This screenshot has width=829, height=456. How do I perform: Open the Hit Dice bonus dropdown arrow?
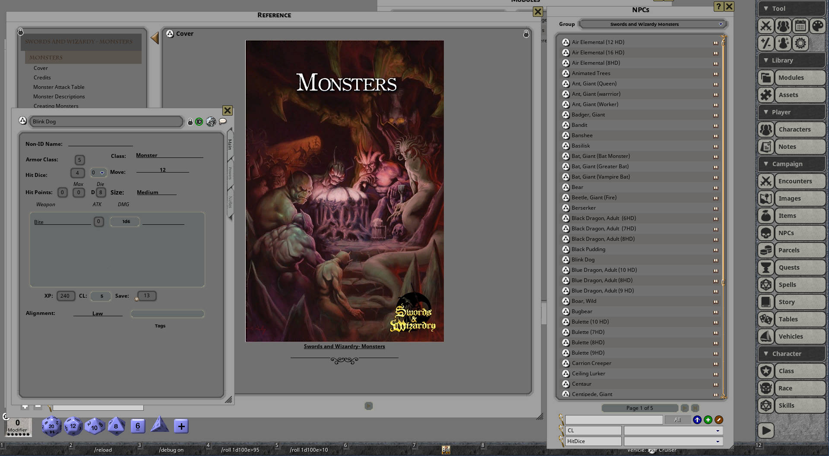[x=102, y=173]
